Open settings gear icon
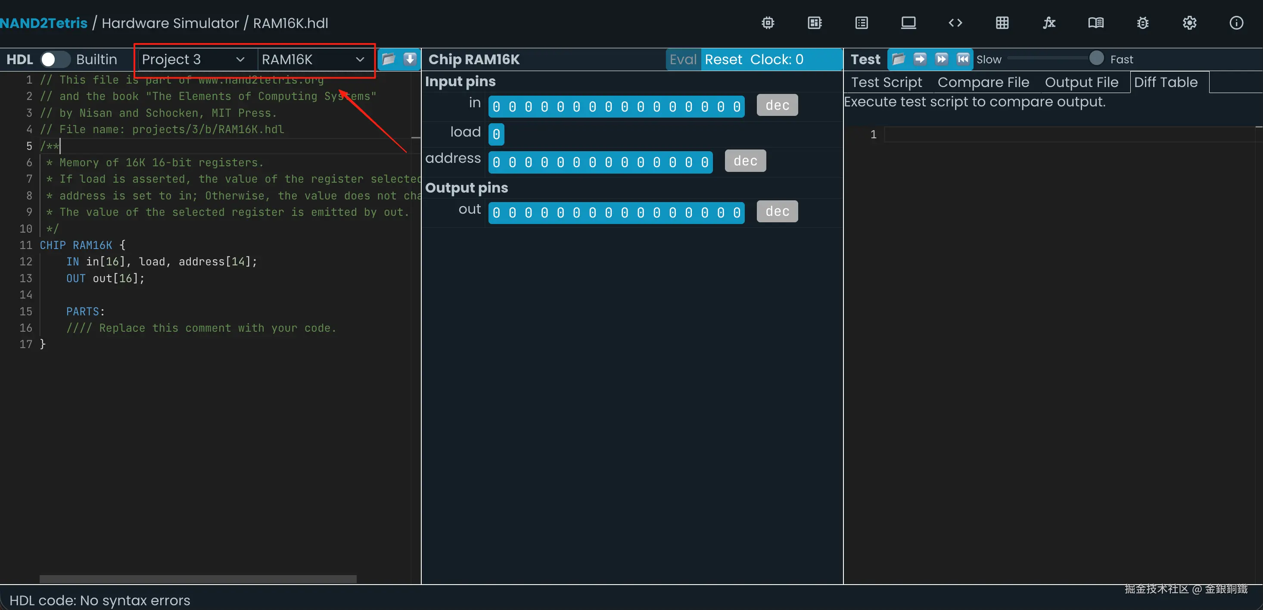 1189,23
